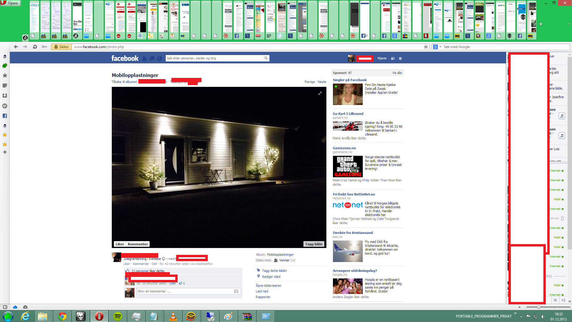
Task: Click Liker button on the photo
Action: 120,244
